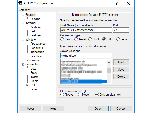Open the SSH category in tree

click(33, 85)
